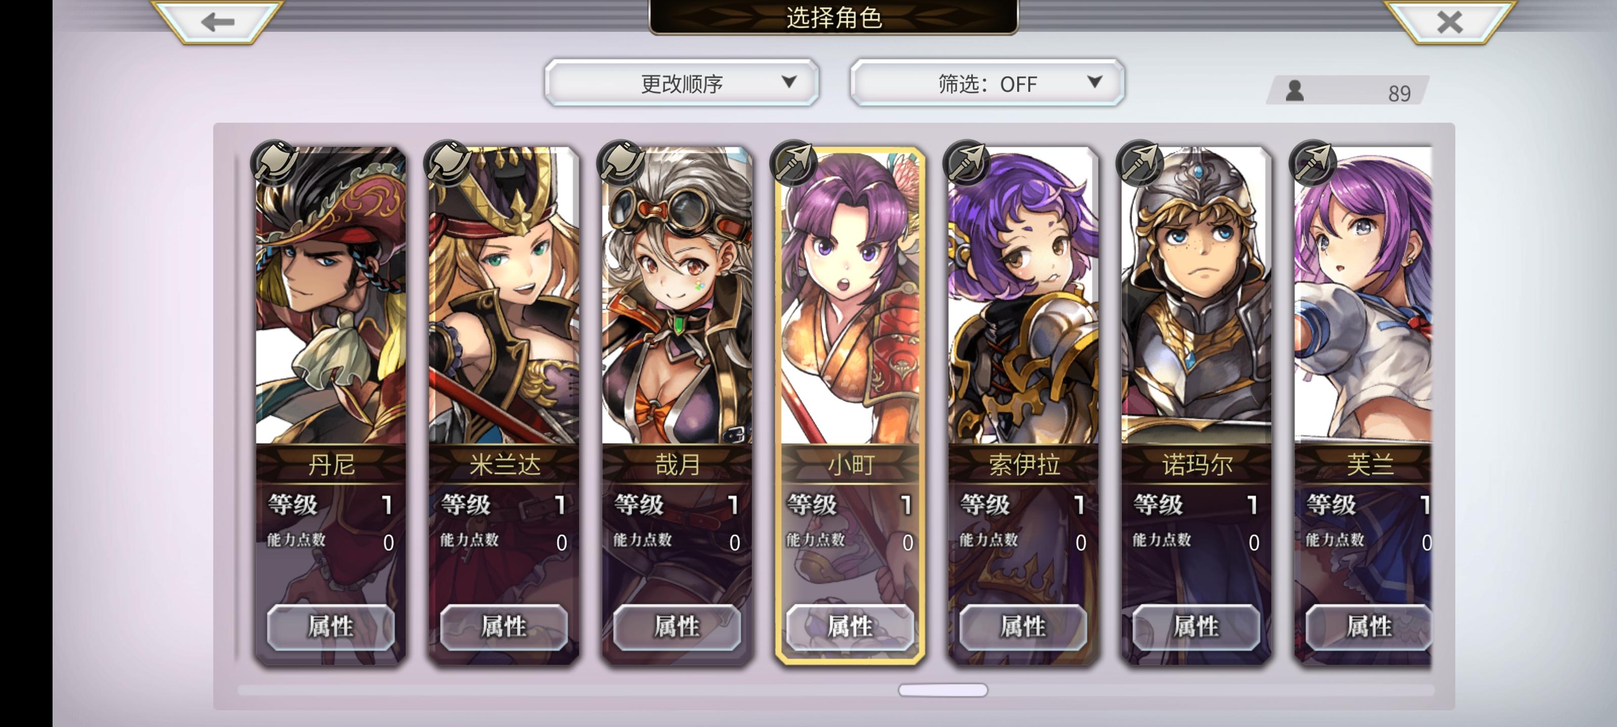Click the axe weapon icon on 丹尼's card
Screen dimensions: 1617x727
275,162
